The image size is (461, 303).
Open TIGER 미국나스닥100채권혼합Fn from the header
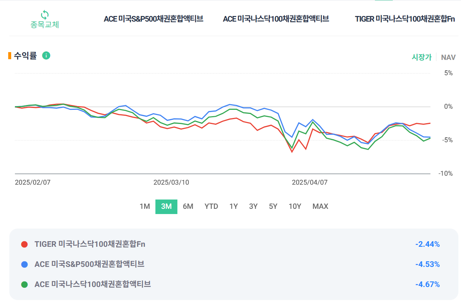point(404,19)
